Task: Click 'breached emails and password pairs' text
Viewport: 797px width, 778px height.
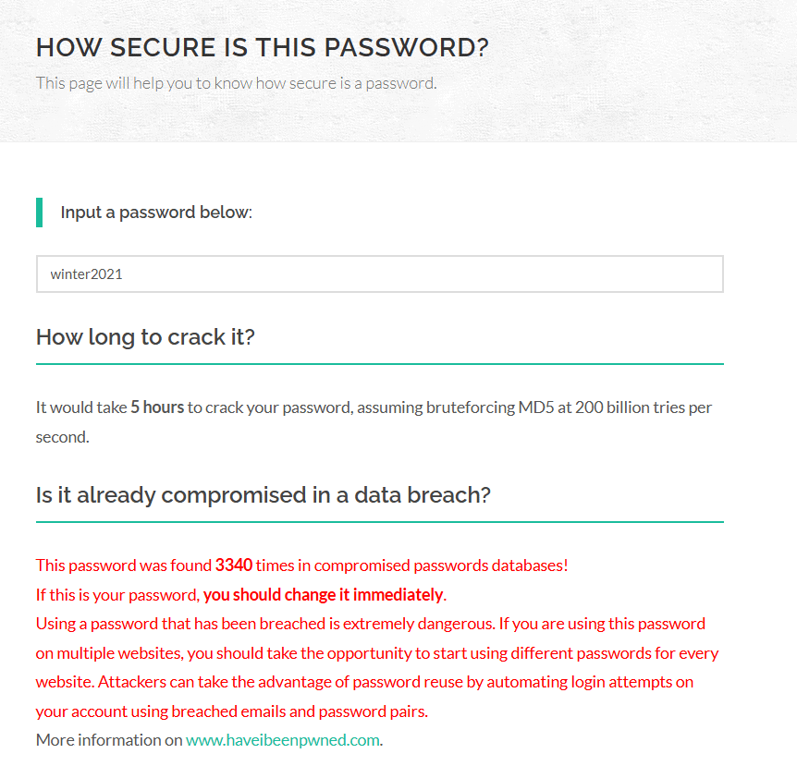Action: (300, 711)
